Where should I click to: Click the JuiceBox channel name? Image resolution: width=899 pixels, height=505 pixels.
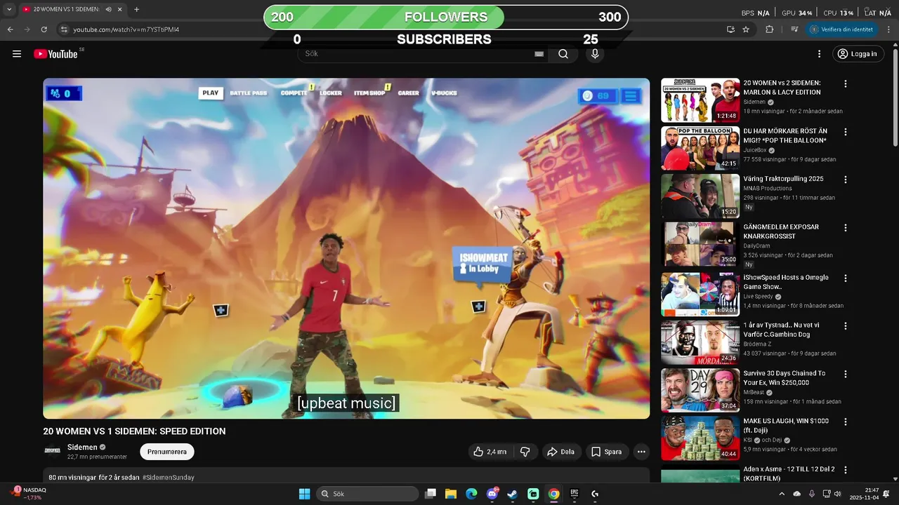pyautogui.click(x=755, y=150)
